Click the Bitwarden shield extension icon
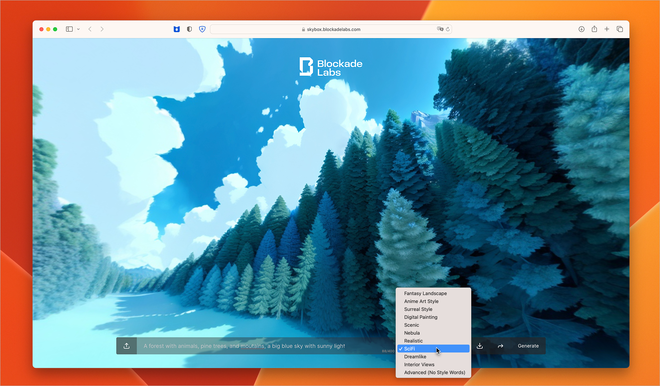 202,29
